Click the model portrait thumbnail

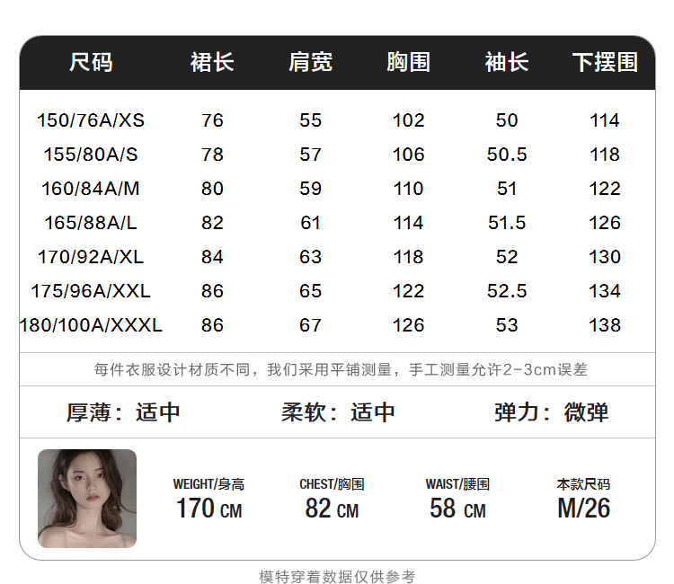pos(87,499)
